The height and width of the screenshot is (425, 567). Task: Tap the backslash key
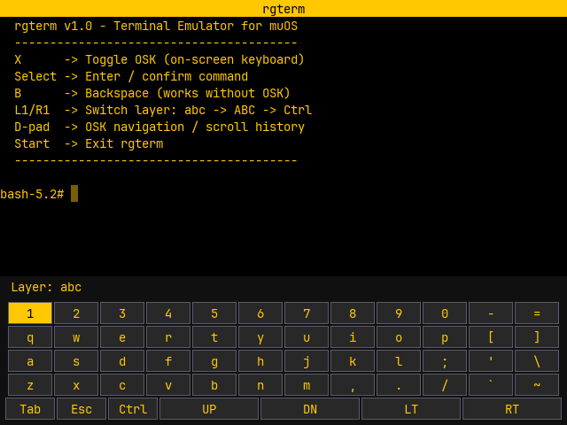point(537,361)
